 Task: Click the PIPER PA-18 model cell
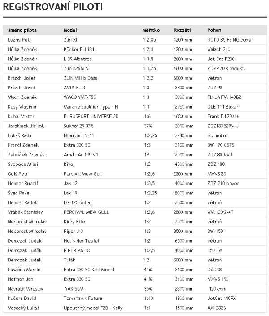point(77,250)
